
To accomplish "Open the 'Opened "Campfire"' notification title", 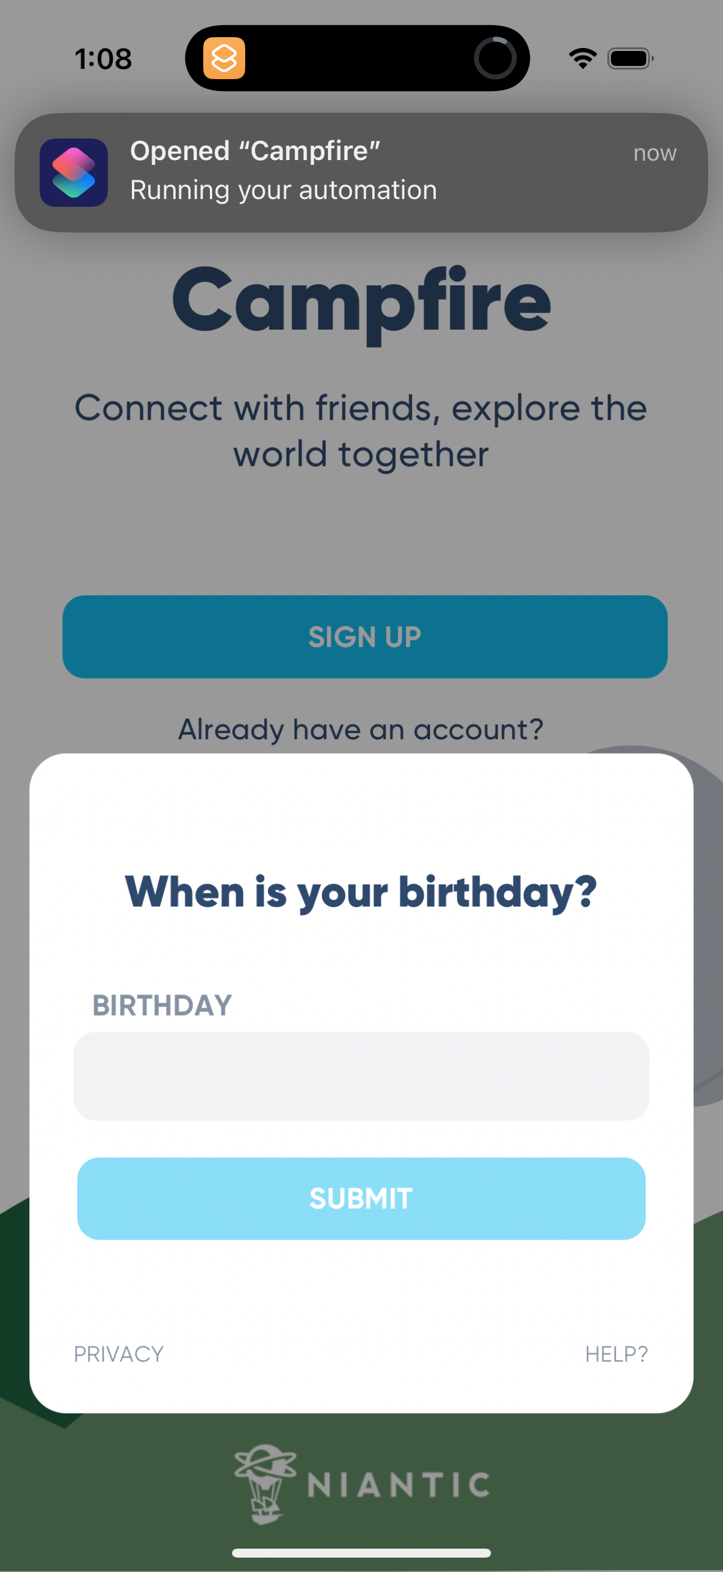I will coord(255,150).
